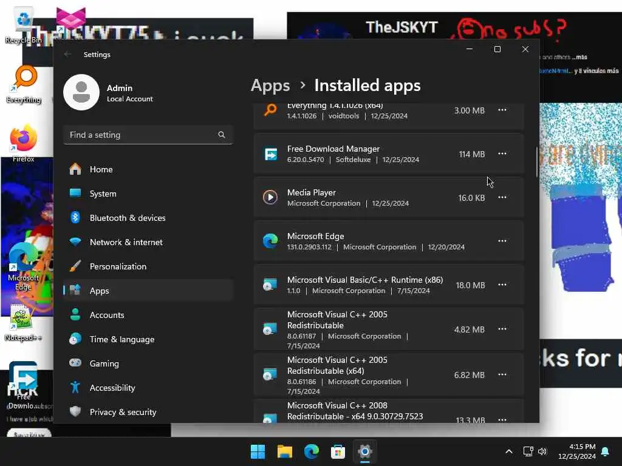Go to Home settings page
This screenshot has height=466, width=622.
click(148, 169)
